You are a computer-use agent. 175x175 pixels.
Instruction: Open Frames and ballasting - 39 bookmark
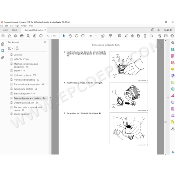(x=26, y=80)
